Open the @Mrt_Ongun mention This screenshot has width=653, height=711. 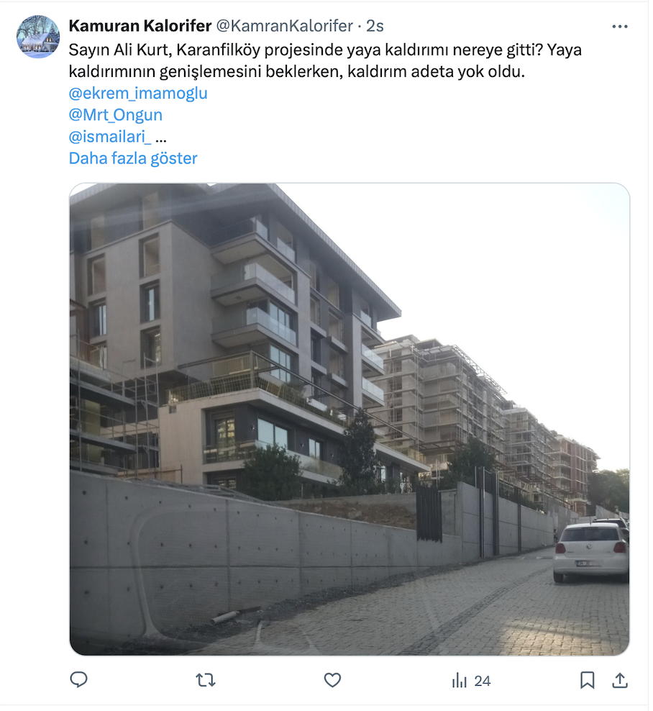(x=116, y=115)
